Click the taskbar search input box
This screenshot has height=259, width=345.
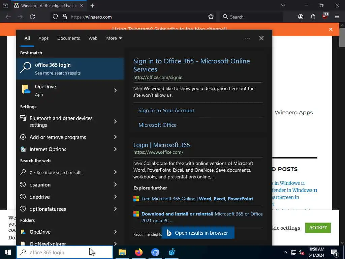pyautogui.click(x=65, y=252)
